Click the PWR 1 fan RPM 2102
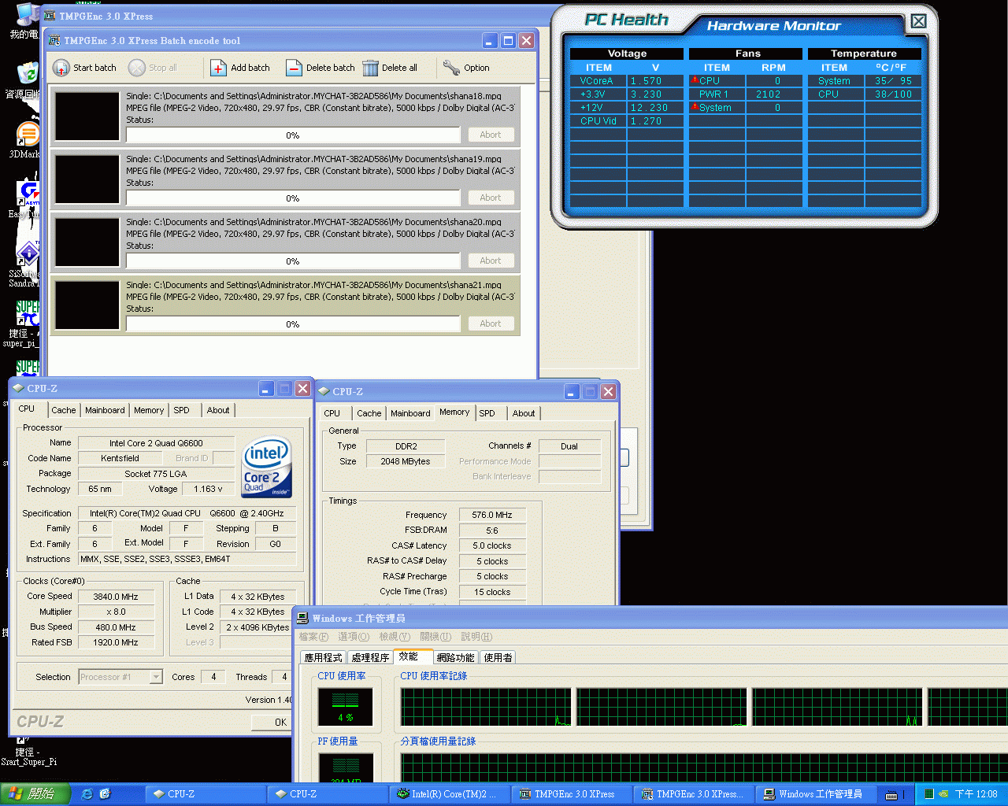Screen dimensions: 1008x806 [x=774, y=94]
